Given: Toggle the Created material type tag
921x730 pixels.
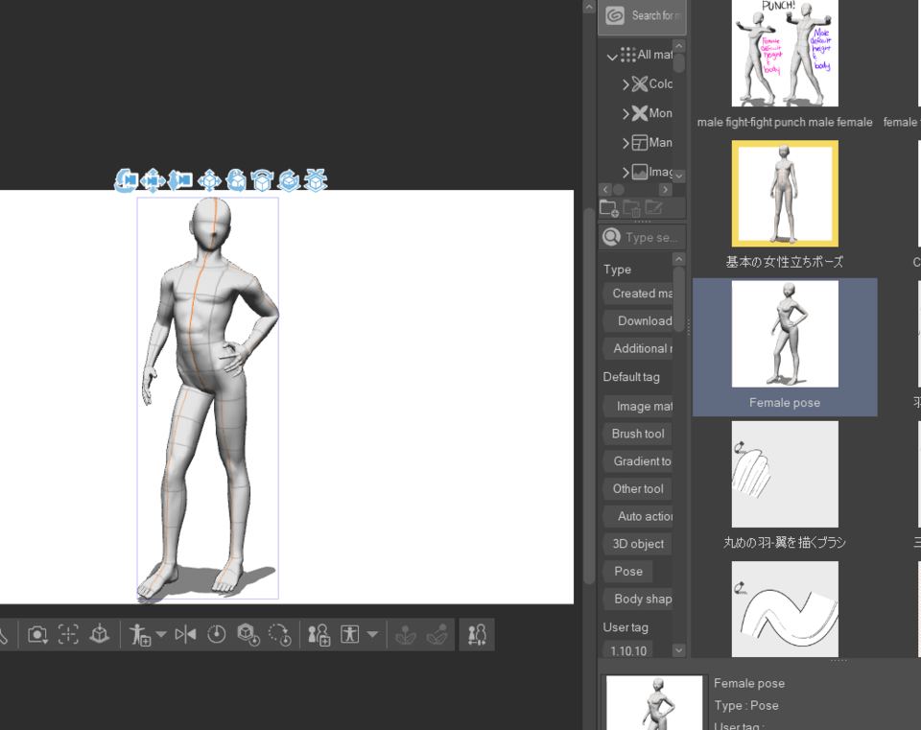Looking at the screenshot, I should [638, 294].
